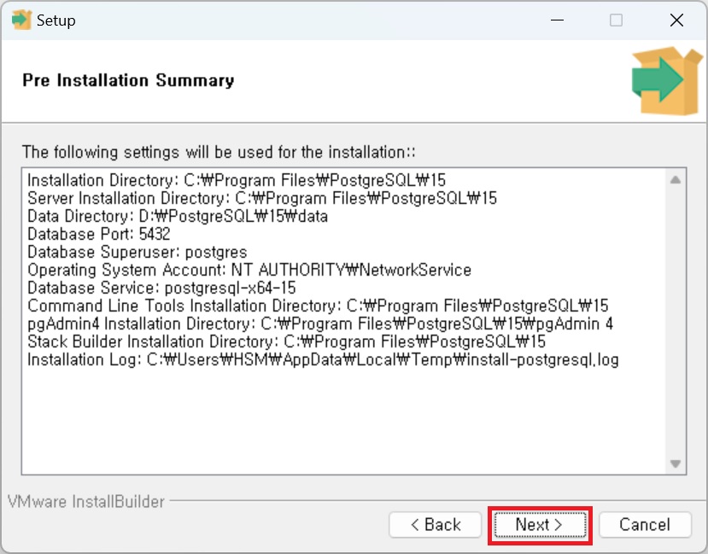Click the Database Superuser: postgres line
Image resolution: width=708 pixels, height=554 pixels.
[x=138, y=252]
